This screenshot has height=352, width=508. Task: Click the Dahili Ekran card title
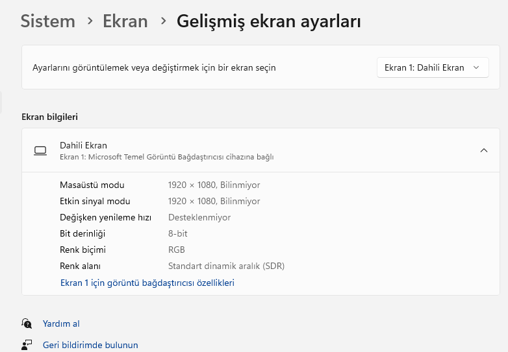coord(84,145)
